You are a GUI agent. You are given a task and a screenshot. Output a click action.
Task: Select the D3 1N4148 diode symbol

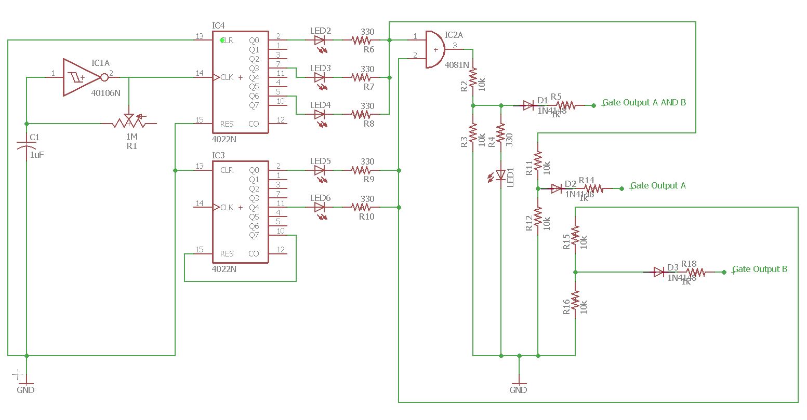click(x=658, y=272)
